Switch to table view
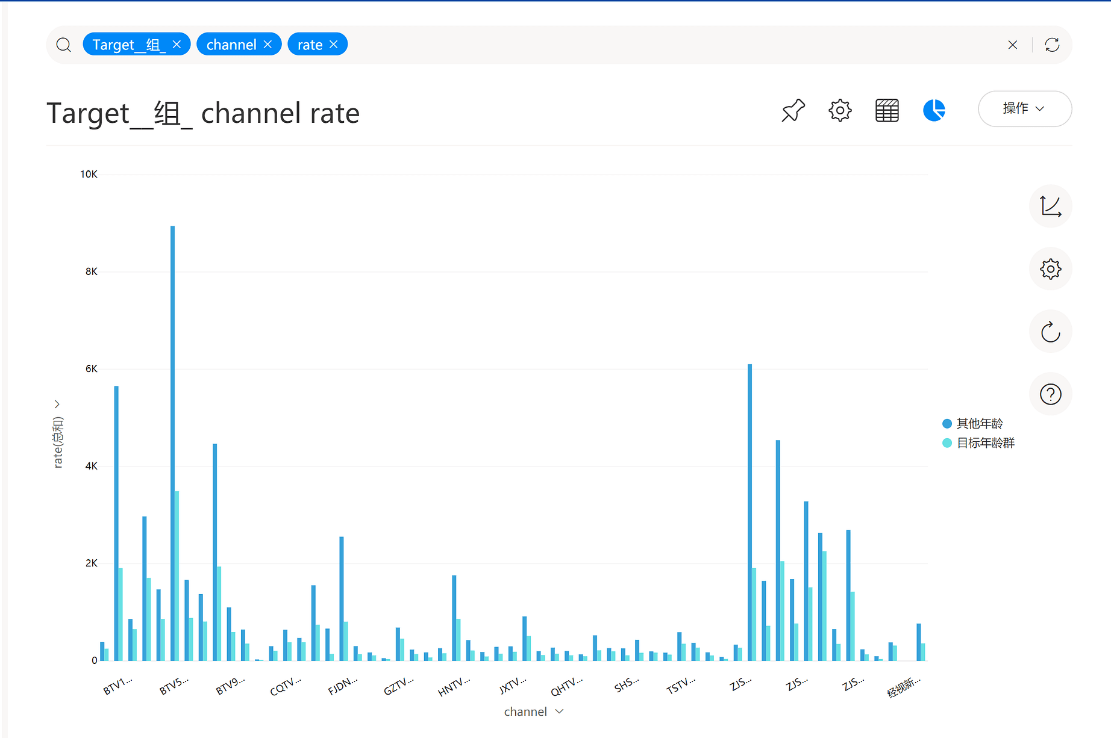 point(887,110)
